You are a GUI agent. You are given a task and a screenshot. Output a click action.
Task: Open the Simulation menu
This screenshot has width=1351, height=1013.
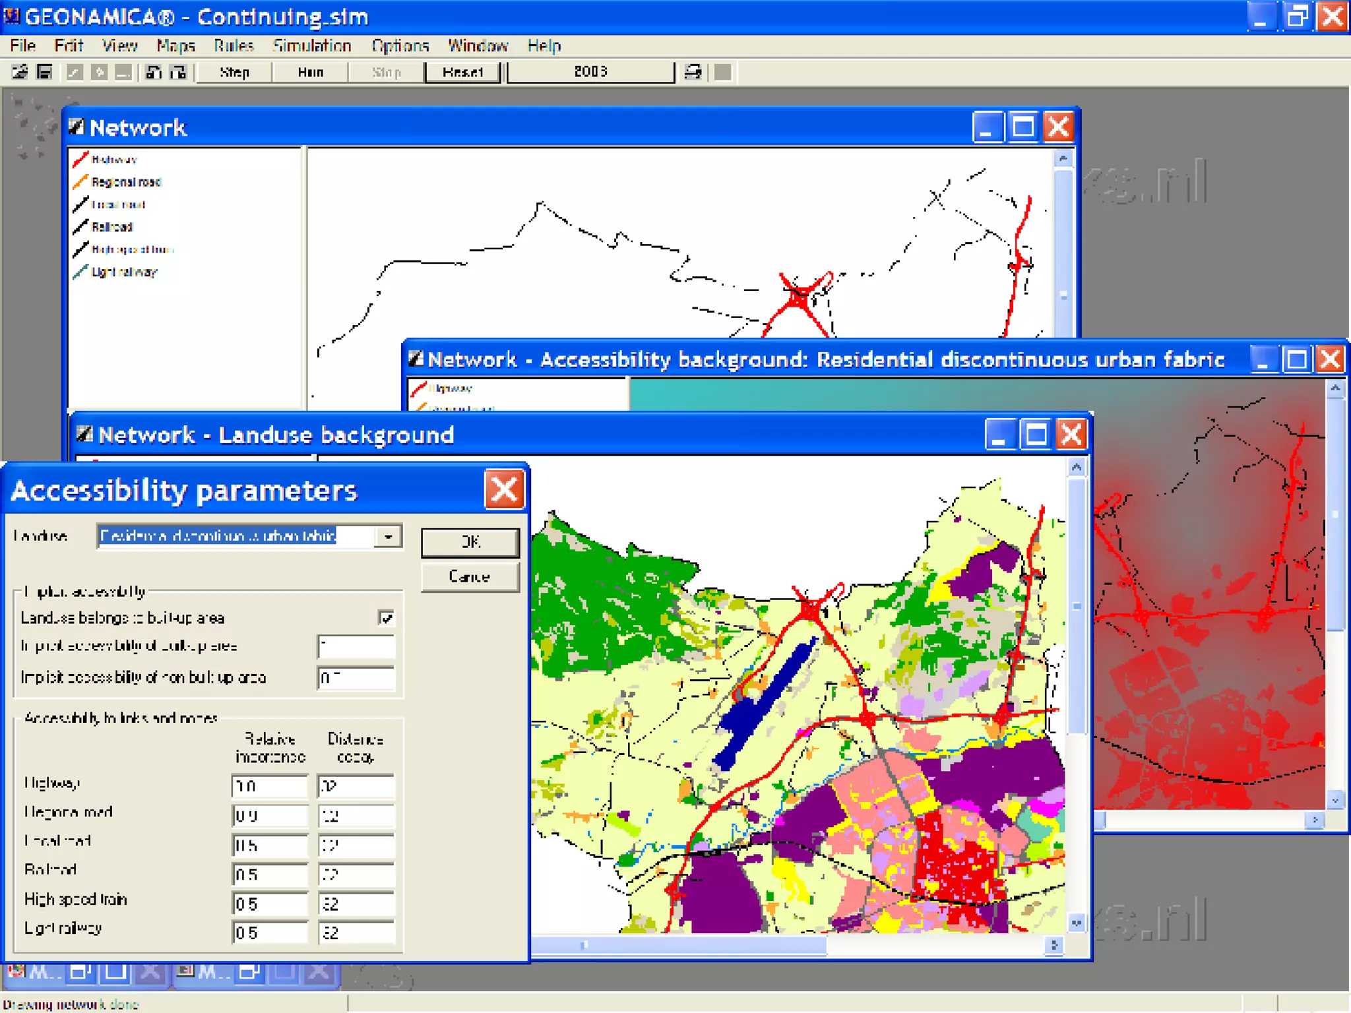(x=311, y=46)
